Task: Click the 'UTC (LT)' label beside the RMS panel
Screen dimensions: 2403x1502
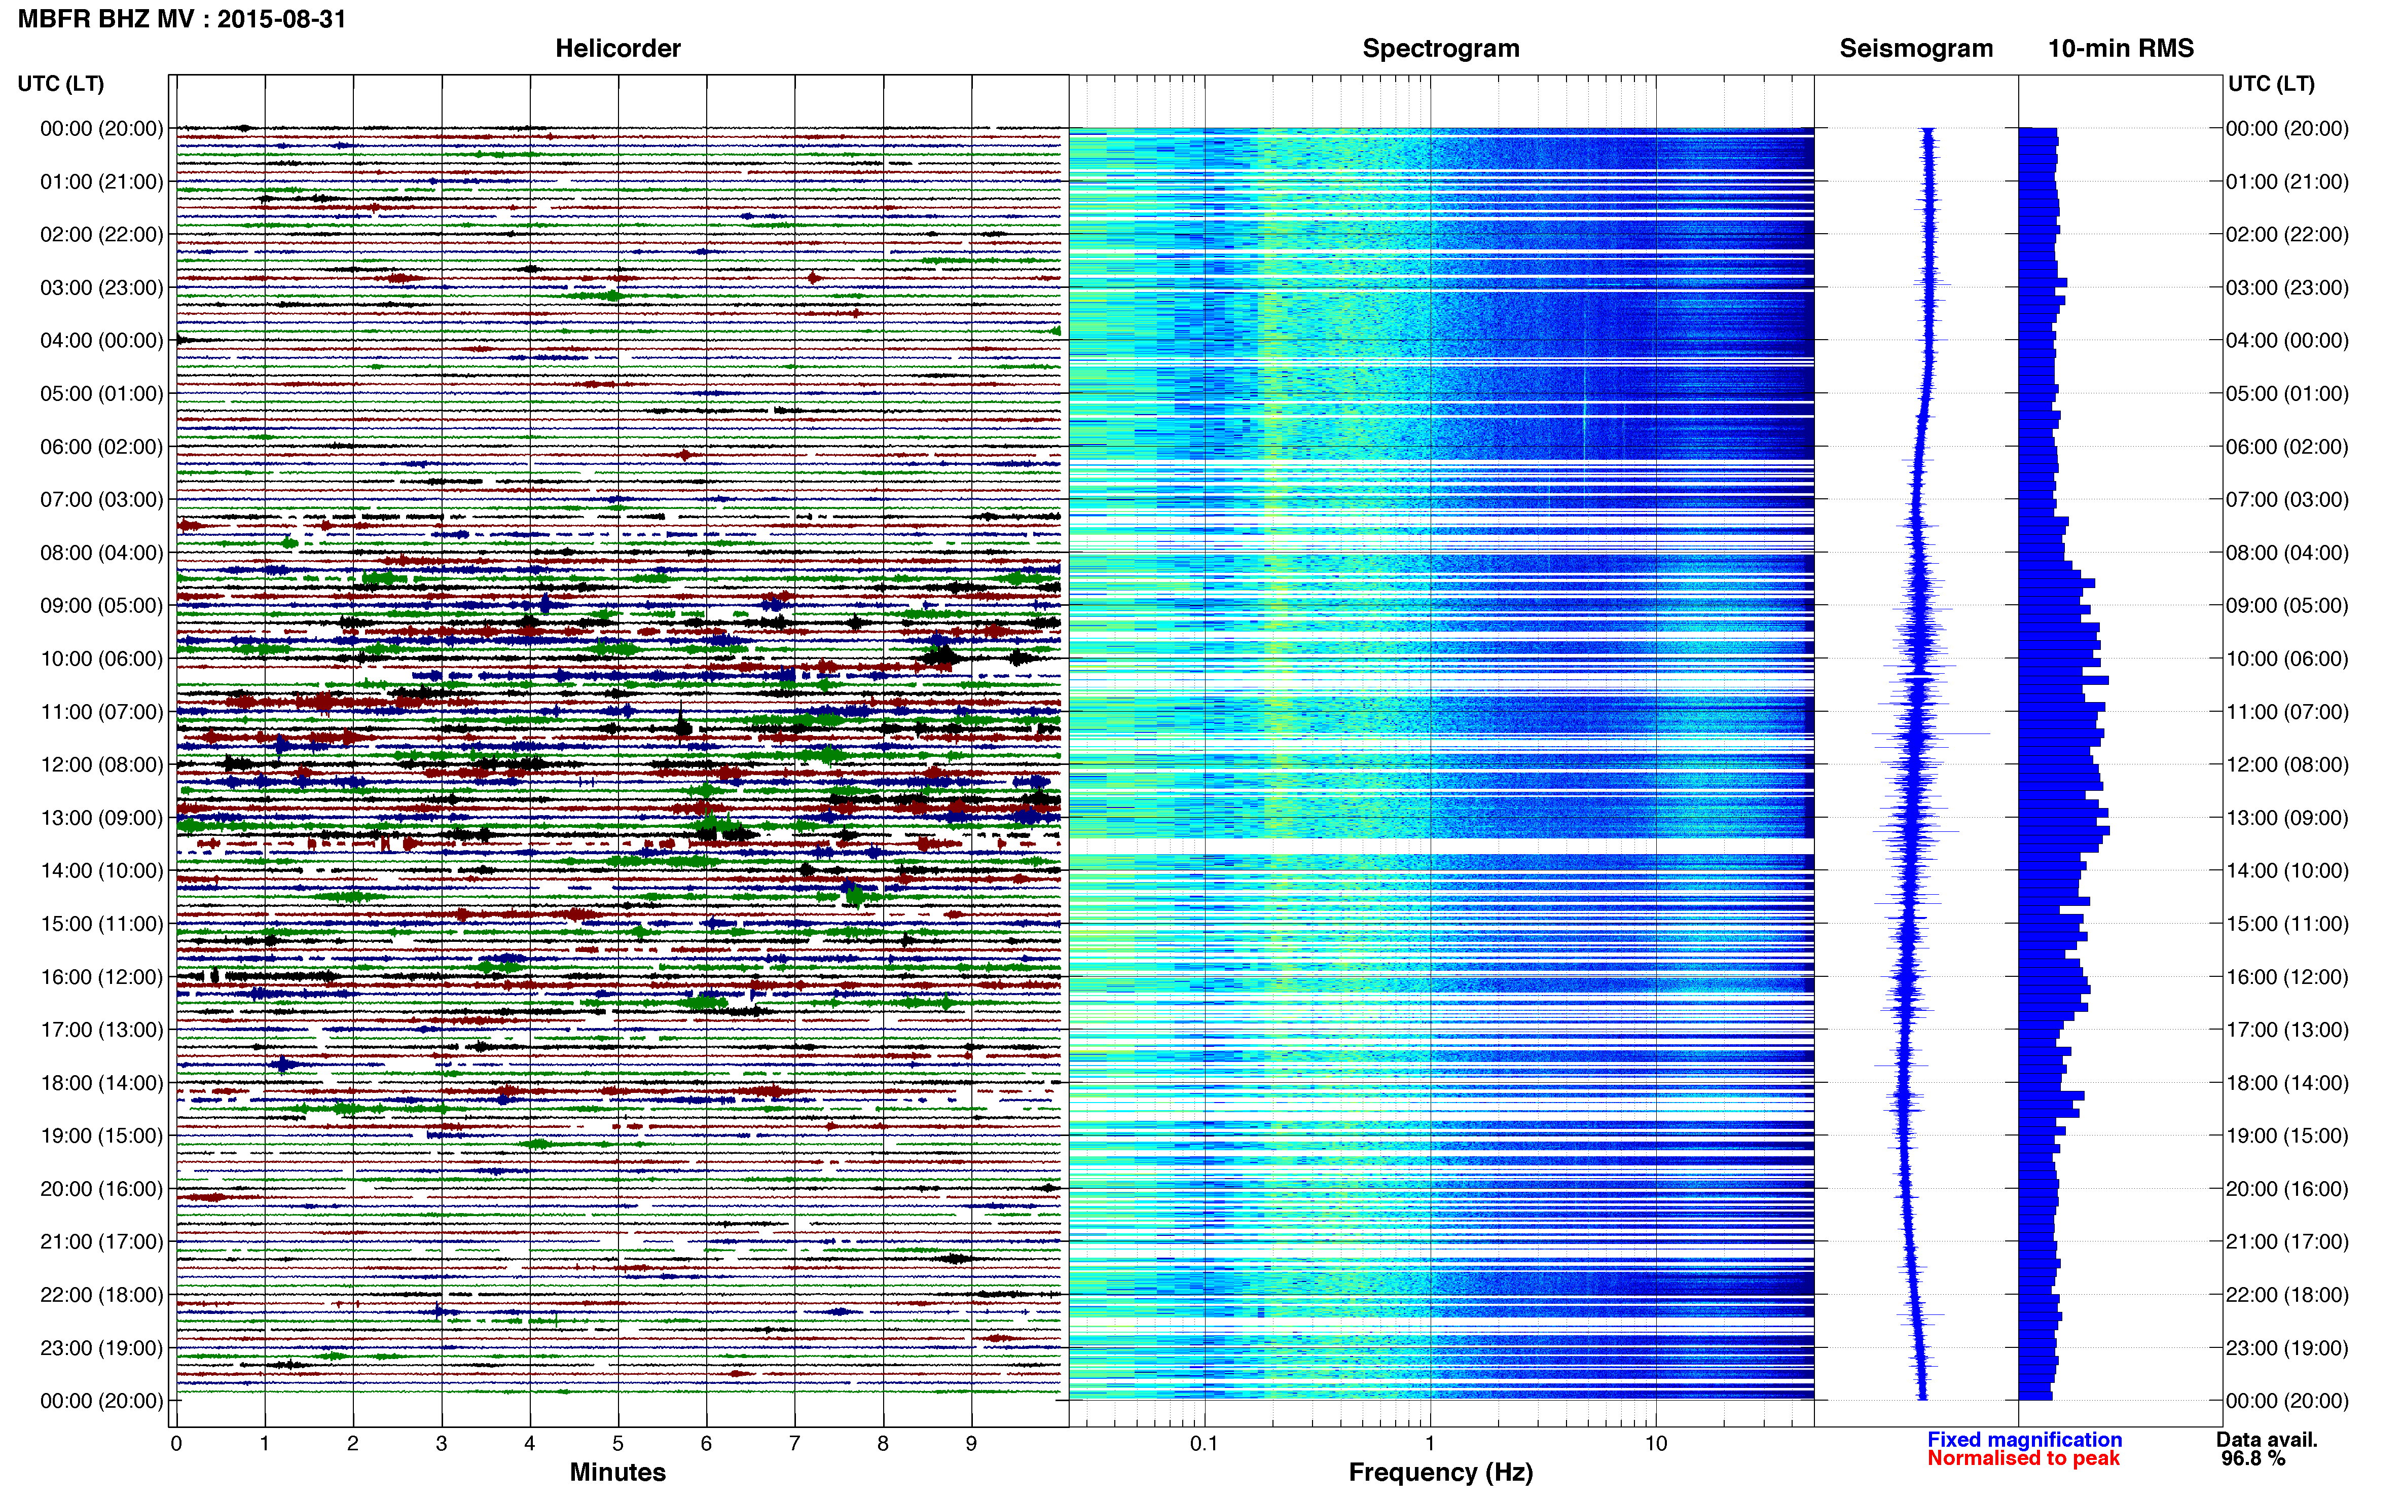Action: (2271, 84)
